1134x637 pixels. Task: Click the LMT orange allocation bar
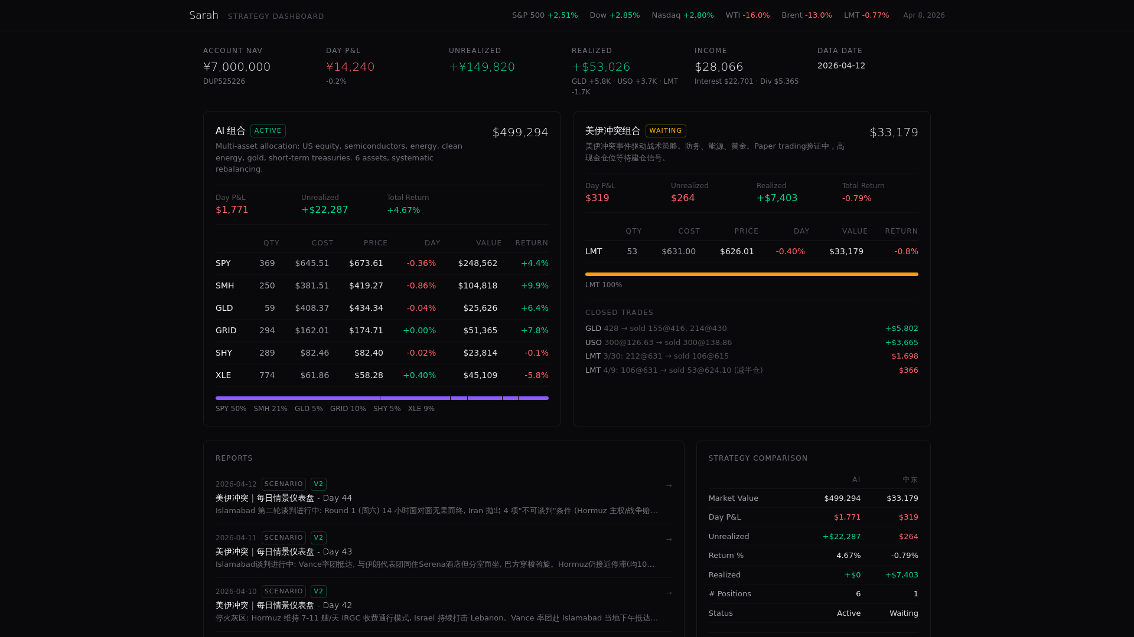[x=752, y=274]
